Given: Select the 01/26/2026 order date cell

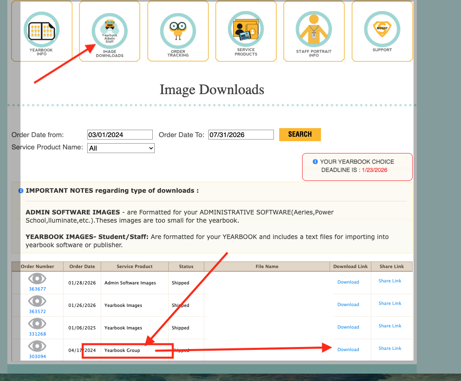Looking at the screenshot, I should click(82, 305).
